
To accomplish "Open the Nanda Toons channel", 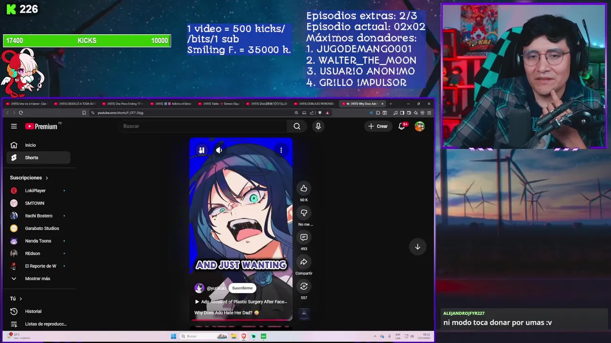I will (x=38, y=241).
